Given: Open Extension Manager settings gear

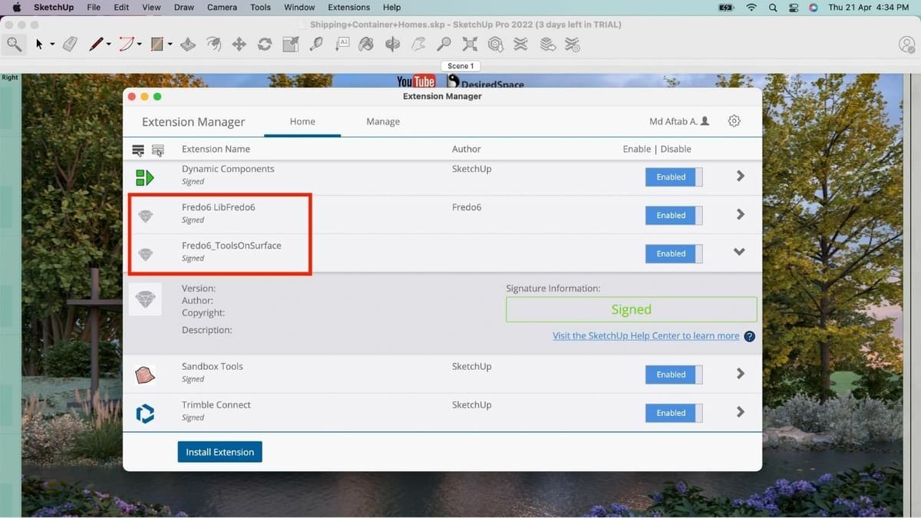Looking at the screenshot, I should click(x=734, y=121).
